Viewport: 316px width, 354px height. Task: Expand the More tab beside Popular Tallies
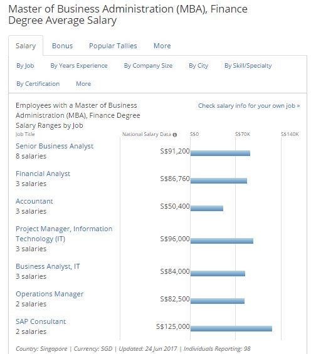(162, 46)
